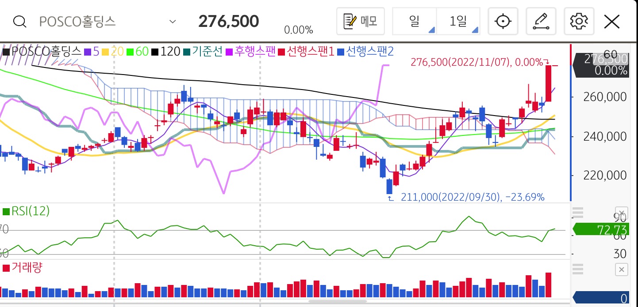Select the 기준선 legend entry
Viewport: 638px width, 307px height.
point(204,52)
